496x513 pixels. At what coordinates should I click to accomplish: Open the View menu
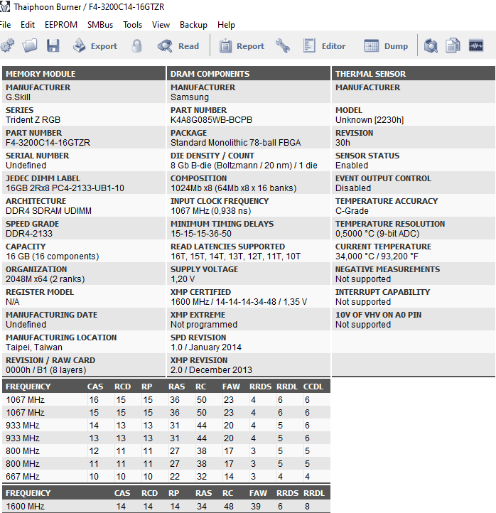(161, 25)
